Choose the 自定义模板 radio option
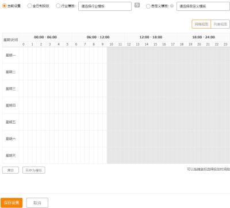 click(148, 6)
